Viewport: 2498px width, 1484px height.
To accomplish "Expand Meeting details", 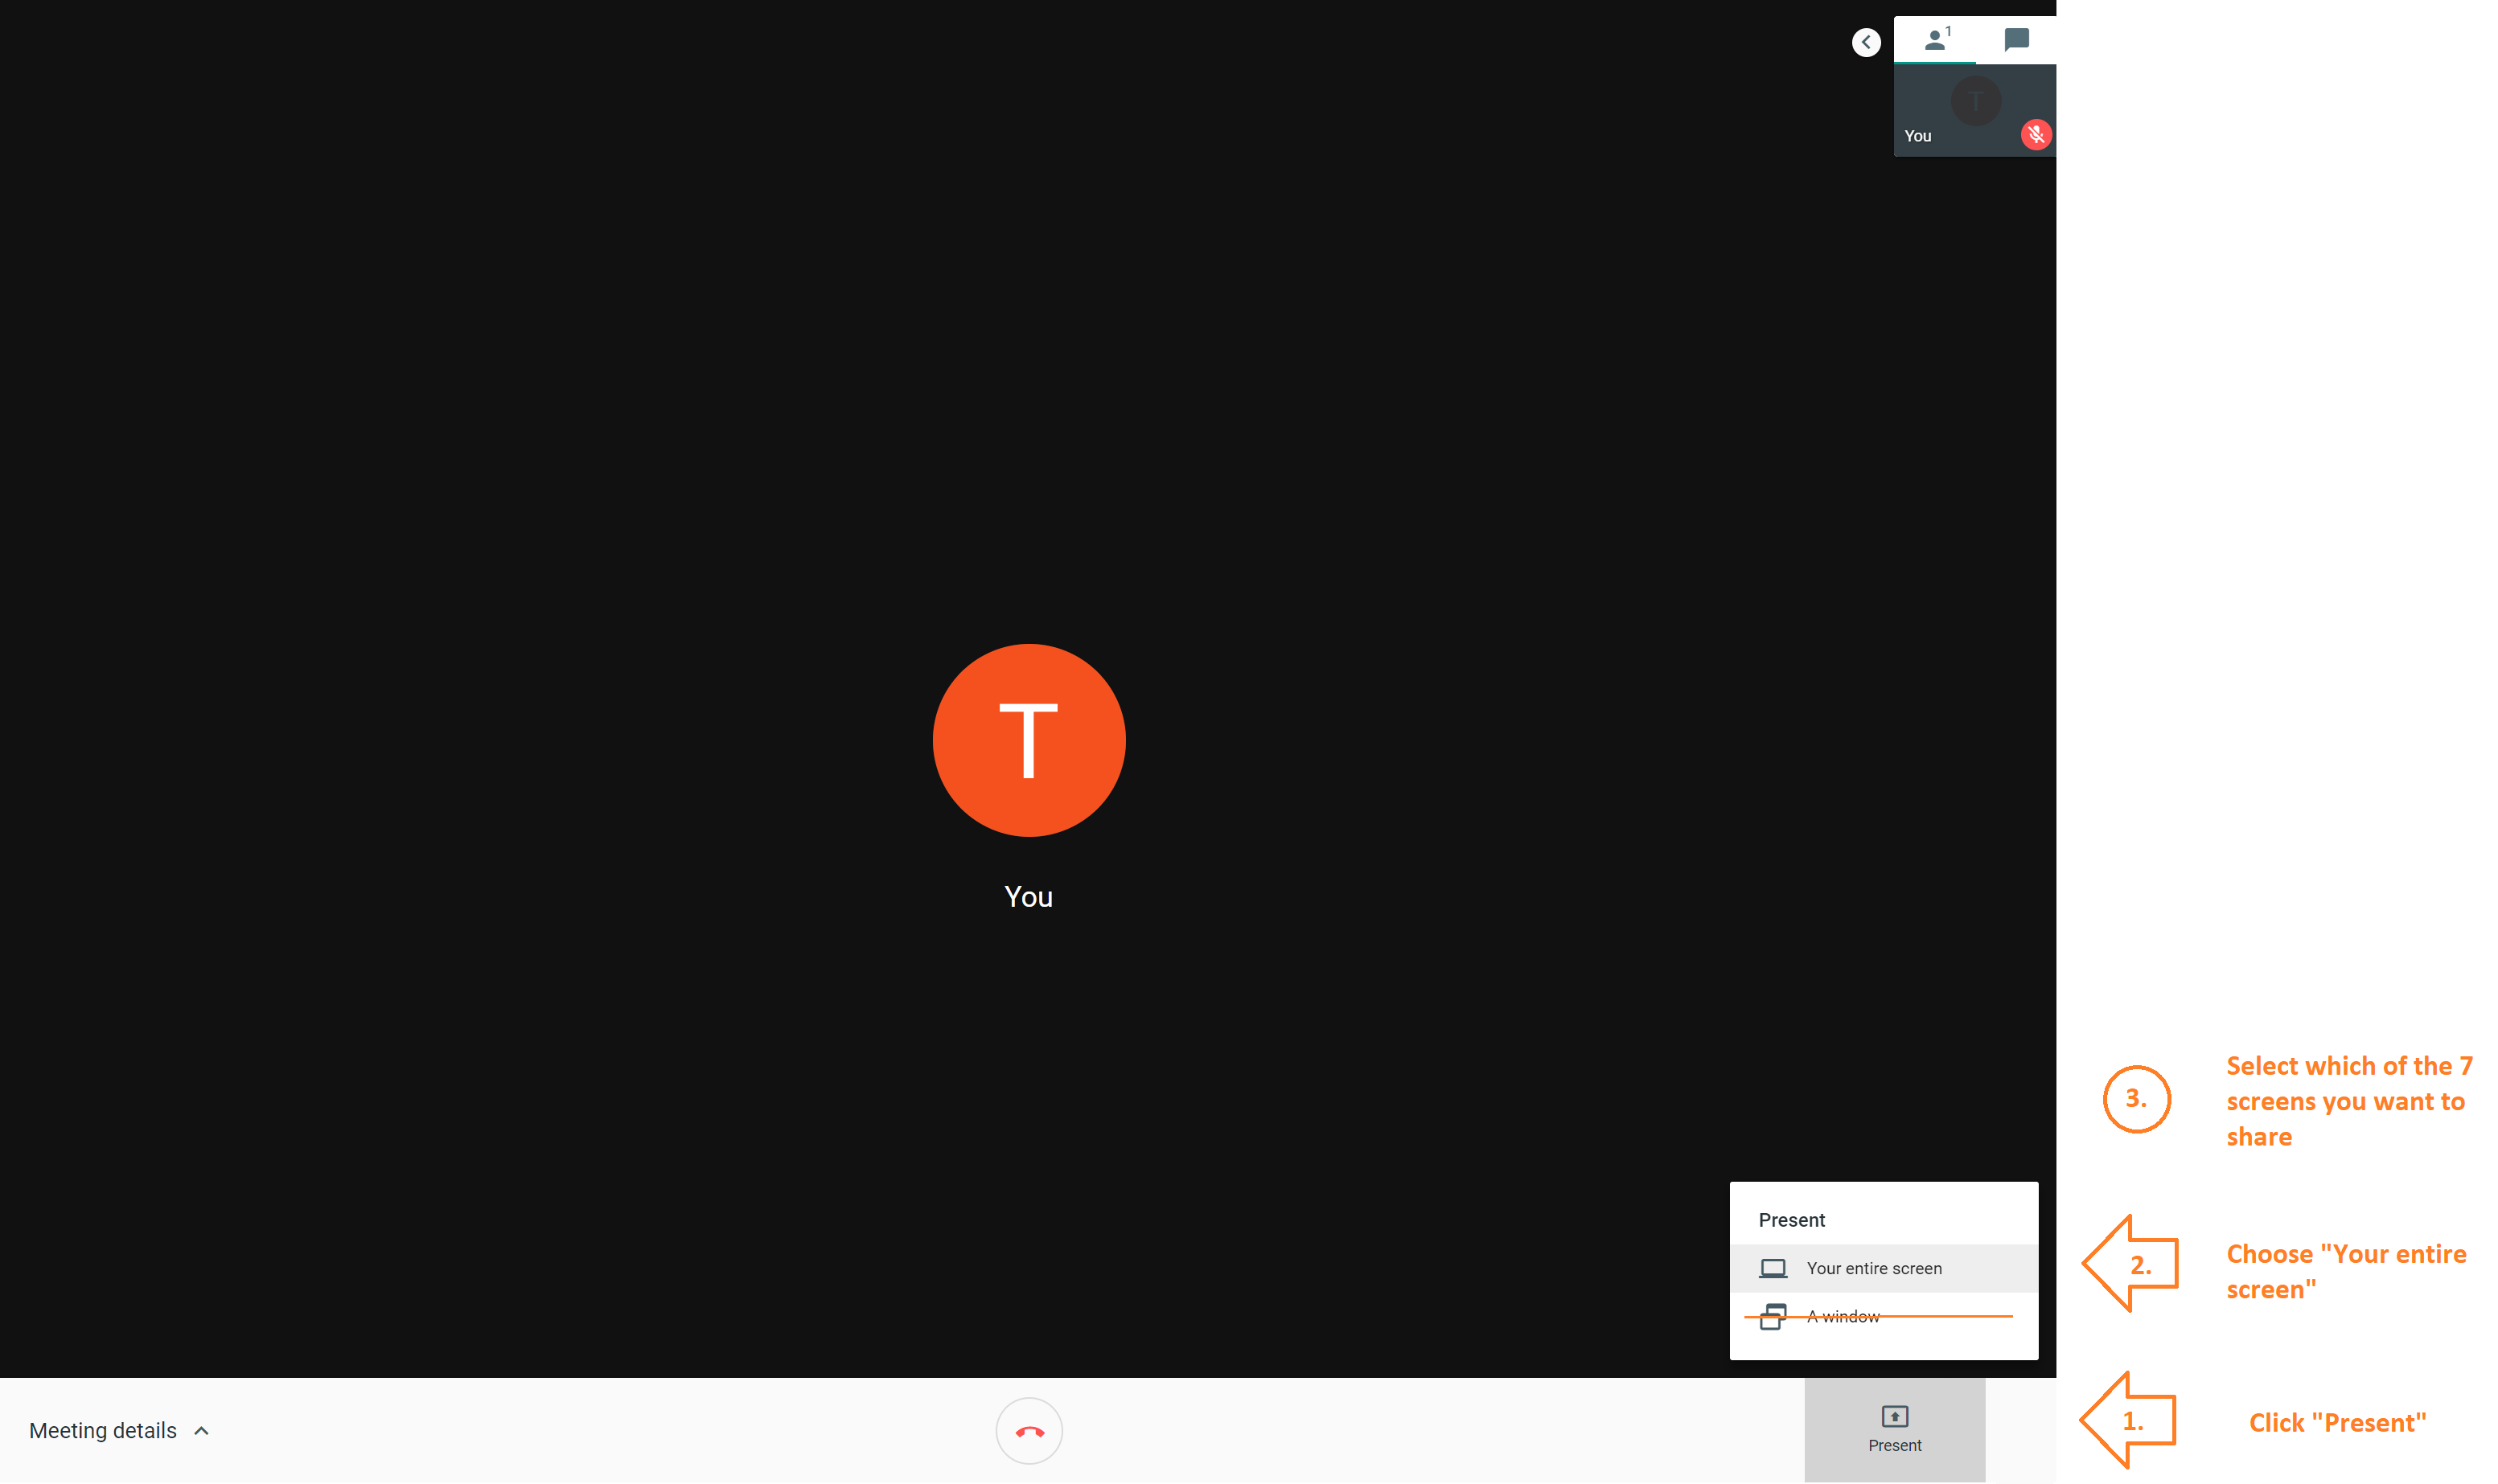I will coord(119,1431).
